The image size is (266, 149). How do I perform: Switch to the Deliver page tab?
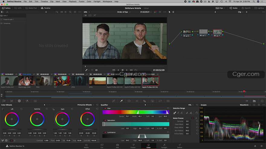[180, 146]
